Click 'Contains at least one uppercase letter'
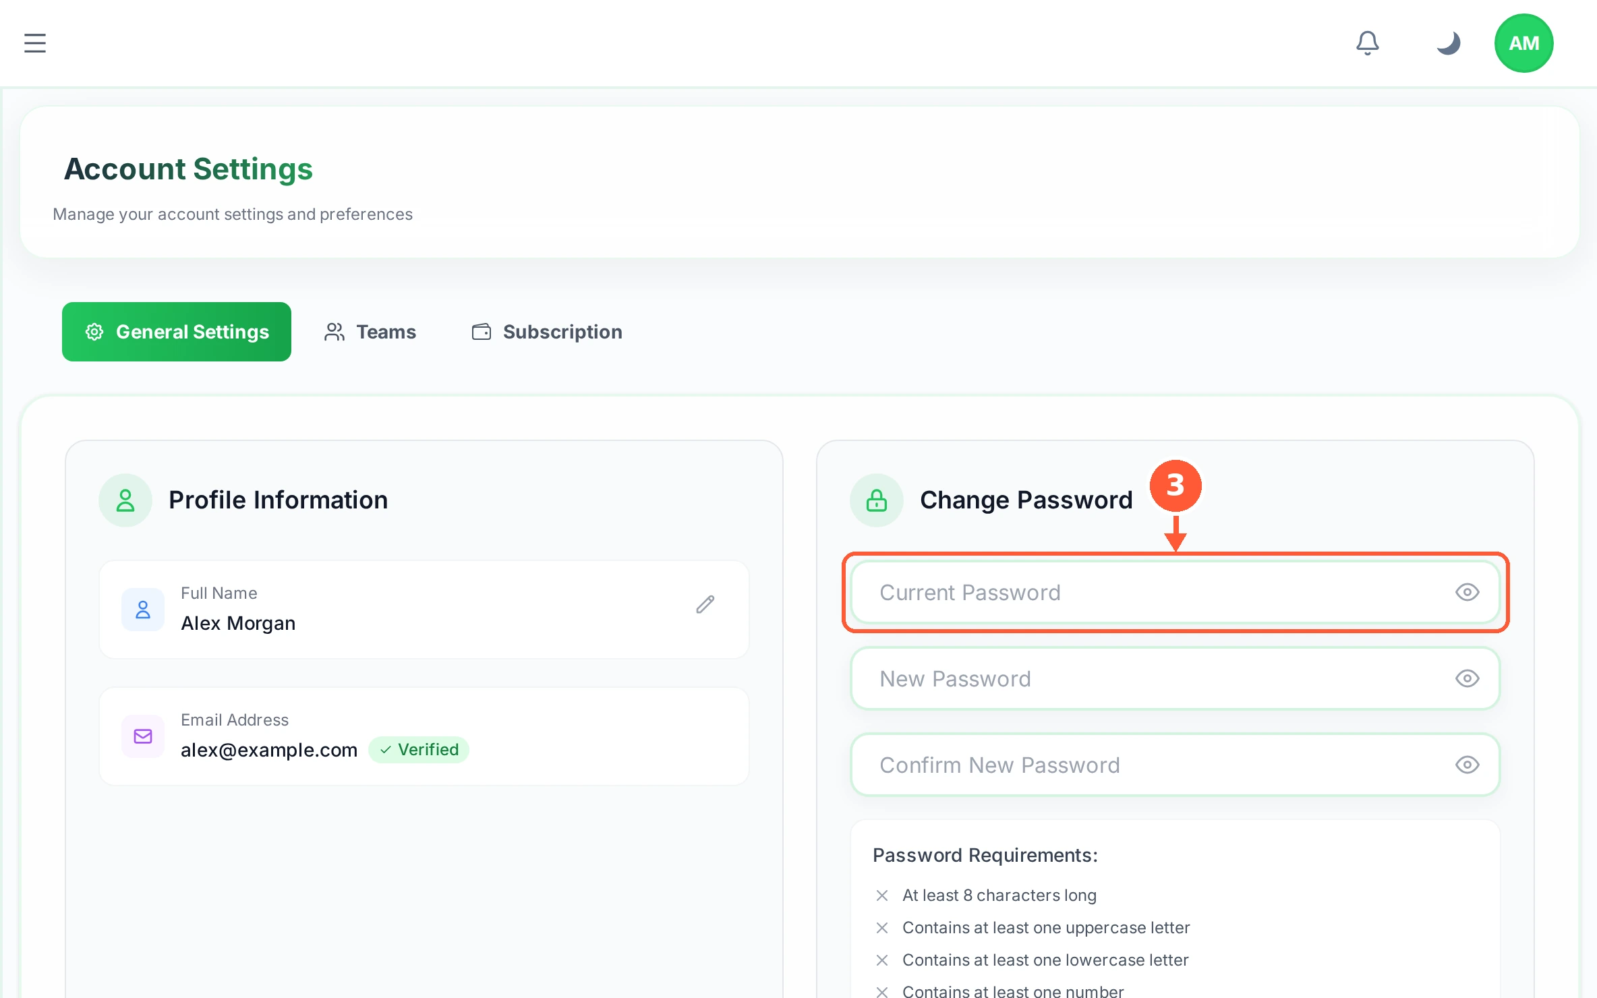Image resolution: width=1597 pixels, height=998 pixels. pos(1046,928)
